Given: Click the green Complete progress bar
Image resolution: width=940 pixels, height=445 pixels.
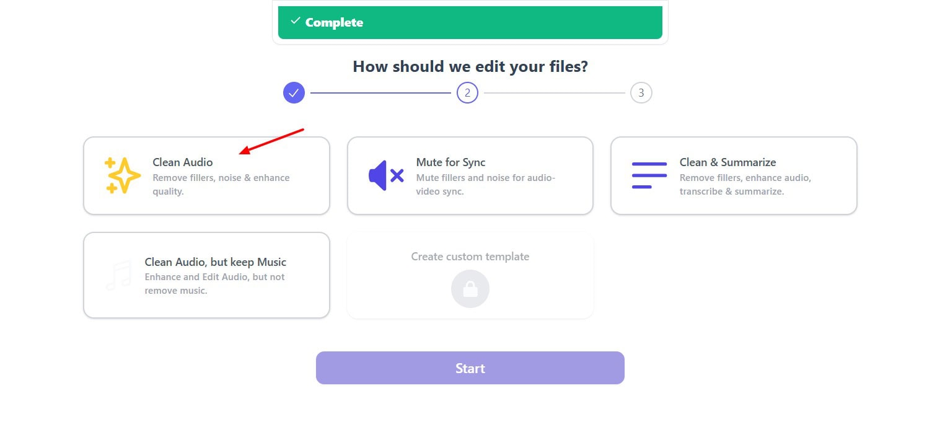Looking at the screenshot, I should click(x=470, y=22).
